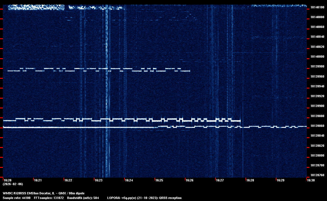The height and width of the screenshot is (201, 327).
Task: Click the 16:25 time axis label
Action: point(159,180)
